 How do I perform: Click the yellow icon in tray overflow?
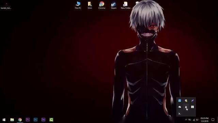point(186,100)
